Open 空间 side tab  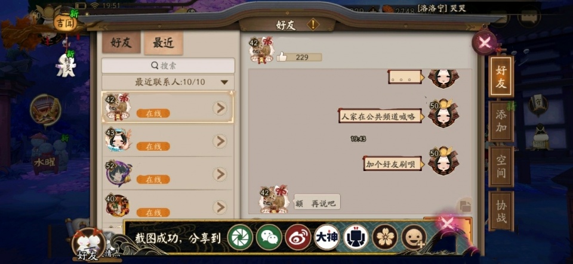501,167
